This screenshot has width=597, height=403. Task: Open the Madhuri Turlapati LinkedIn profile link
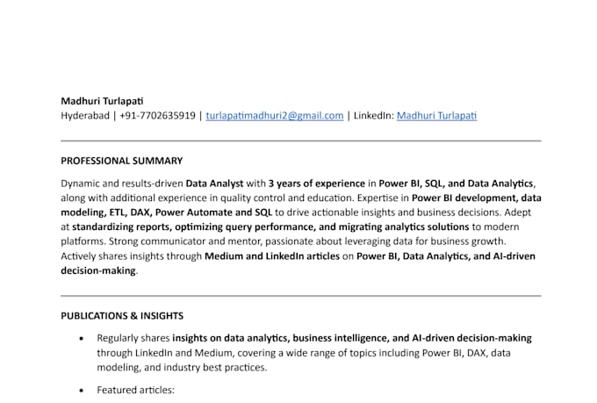point(436,115)
